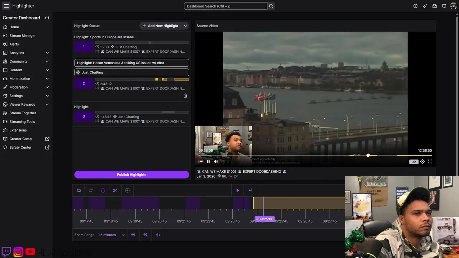The image size is (459, 258).
Task: Undo the last timeline edit
Action: (x=79, y=190)
